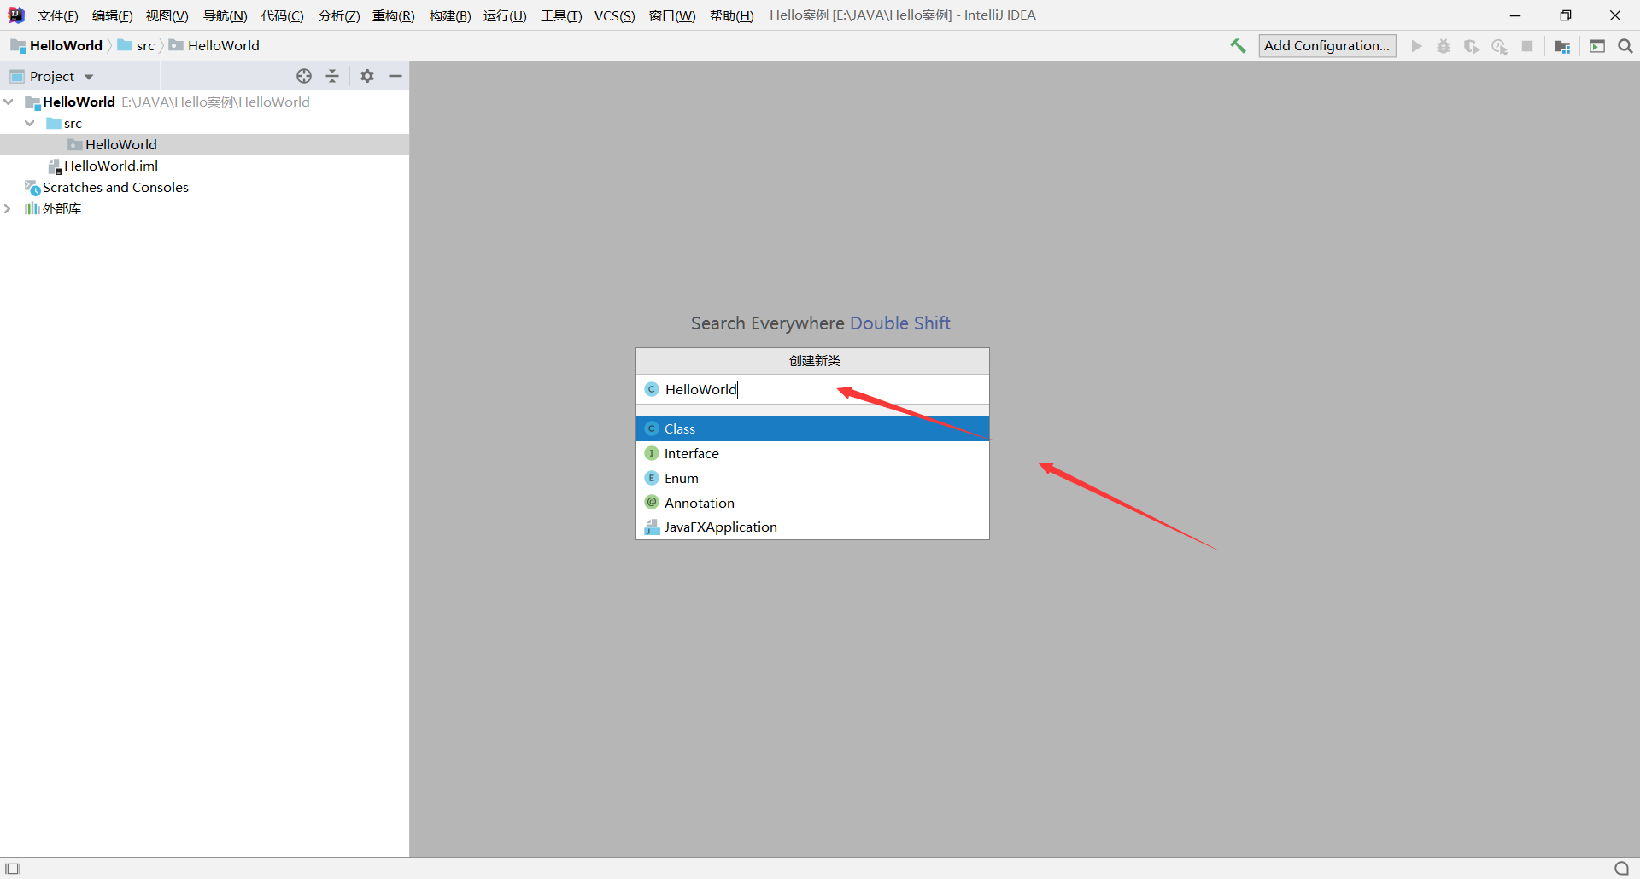Collapse the HelloWorld project root node
1640x879 pixels.
point(9,102)
